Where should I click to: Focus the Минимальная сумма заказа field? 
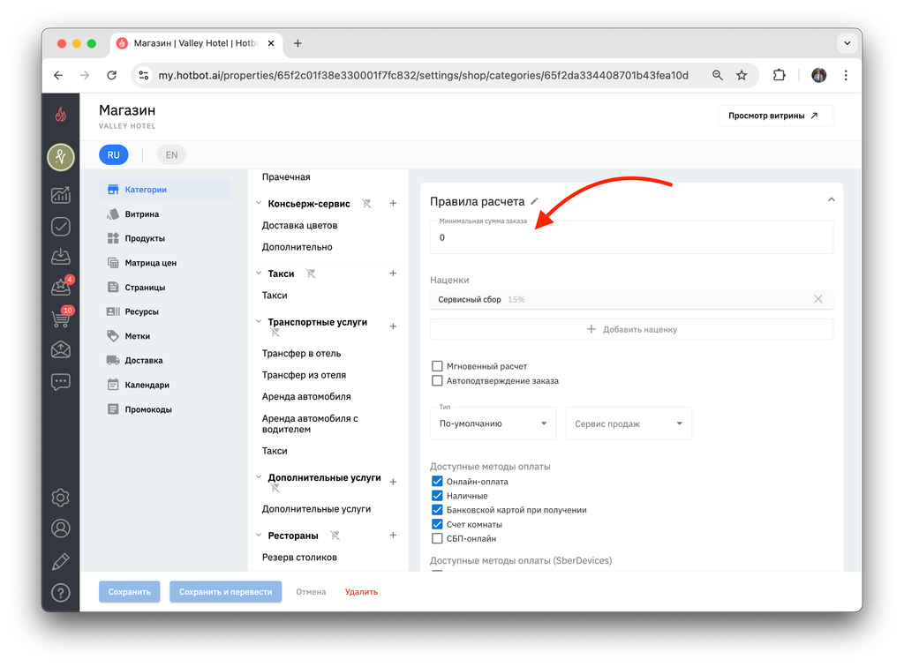pyautogui.click(x=631, y=236)
